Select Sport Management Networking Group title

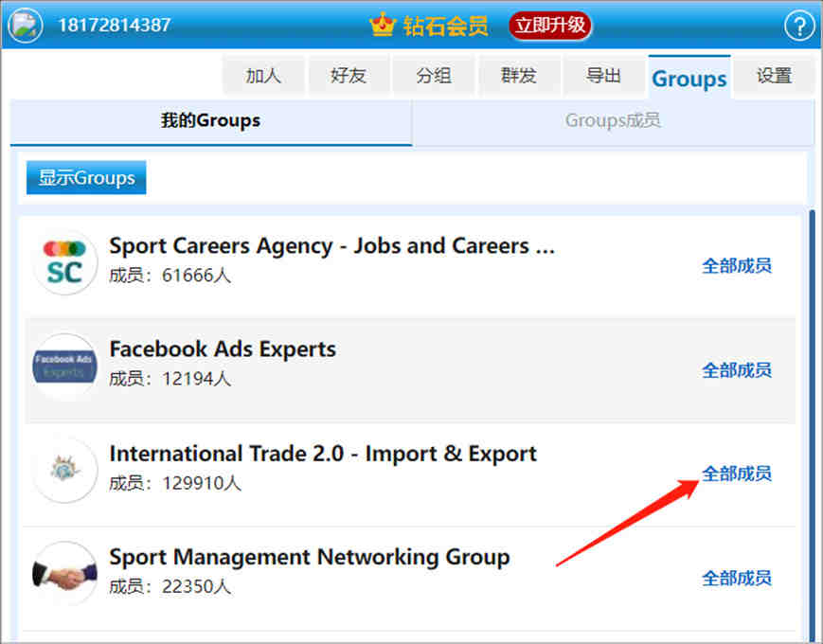(310, 558)
